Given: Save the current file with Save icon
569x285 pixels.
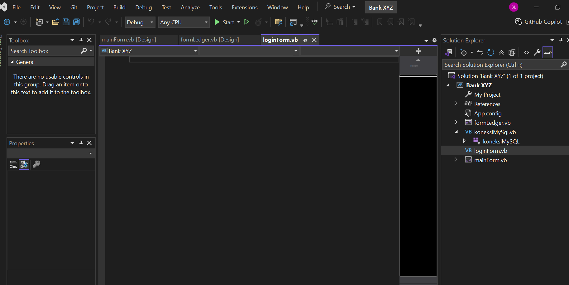Looking at the screenshot, I should (x=66, y=22).
